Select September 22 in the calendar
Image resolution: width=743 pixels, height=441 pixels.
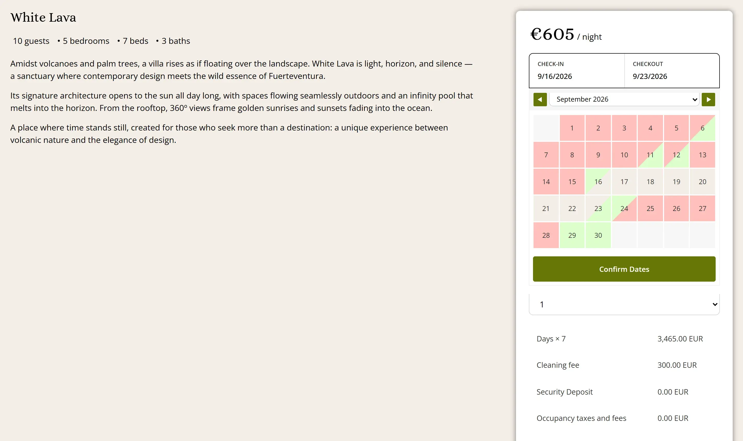572,208
